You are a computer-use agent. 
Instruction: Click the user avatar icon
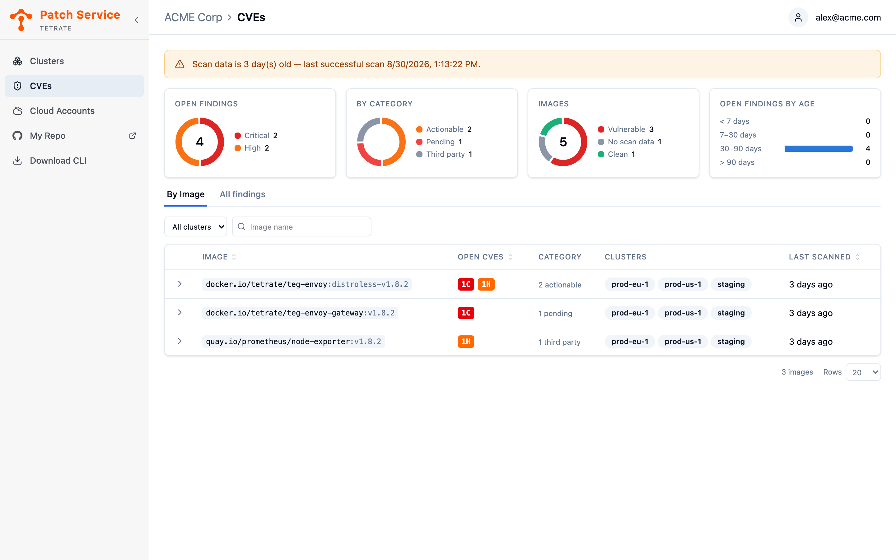(x=798, y=17)
